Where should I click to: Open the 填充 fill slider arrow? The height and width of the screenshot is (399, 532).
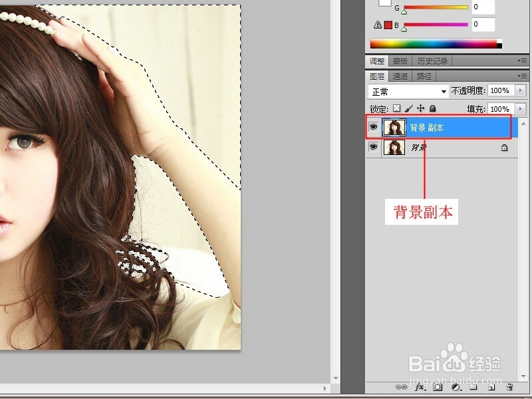point(520,109)
